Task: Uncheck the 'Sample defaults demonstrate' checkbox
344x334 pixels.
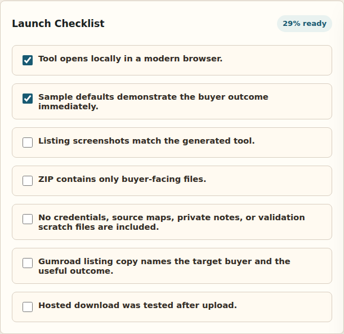Action: click(28, 99)
